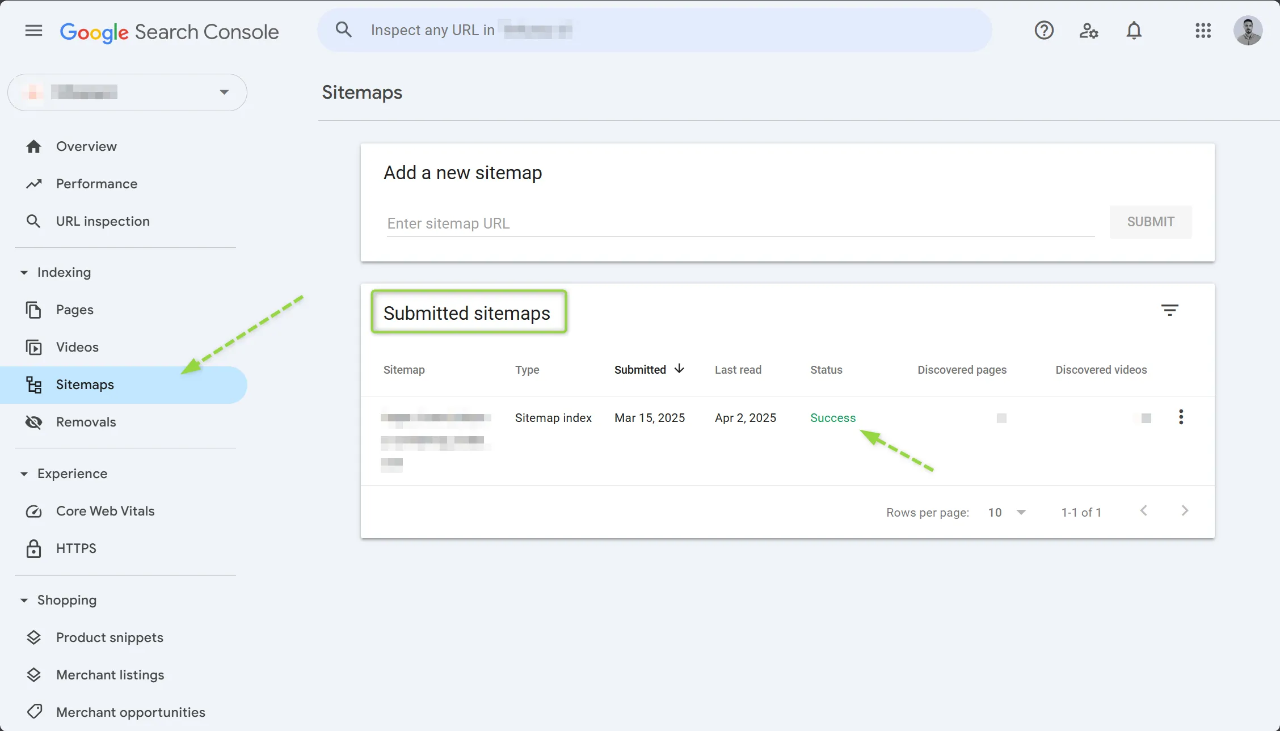The height and width of the screenshot is (731, 1280).
Task: Click the HTTPS padlock icon
Action: tap(34, 548)
